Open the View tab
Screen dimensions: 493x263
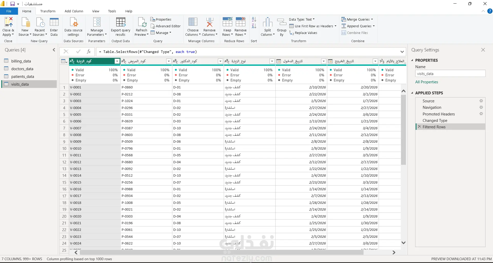click(x=96, y=11)
